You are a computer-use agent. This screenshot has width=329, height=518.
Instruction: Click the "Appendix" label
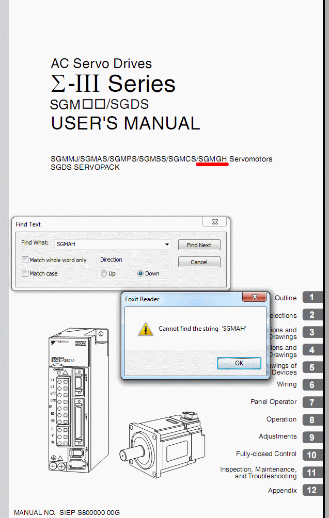pyautogui.click(x=283, y=490)
